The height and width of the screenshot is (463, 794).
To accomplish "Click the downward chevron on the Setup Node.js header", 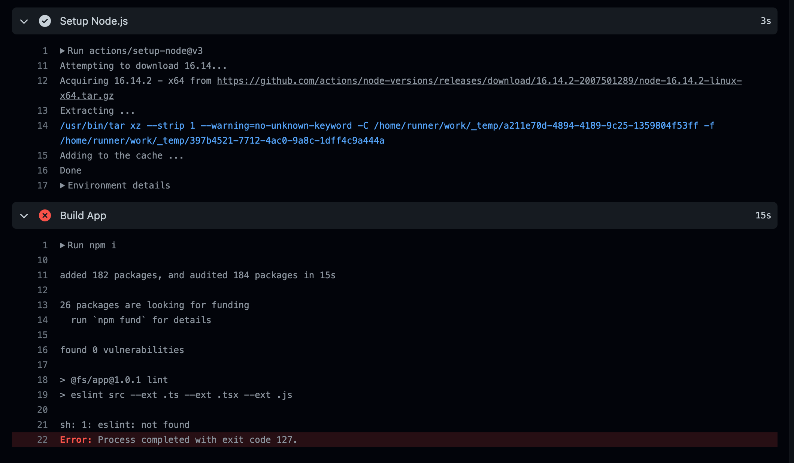I will (x=24, y=21).
